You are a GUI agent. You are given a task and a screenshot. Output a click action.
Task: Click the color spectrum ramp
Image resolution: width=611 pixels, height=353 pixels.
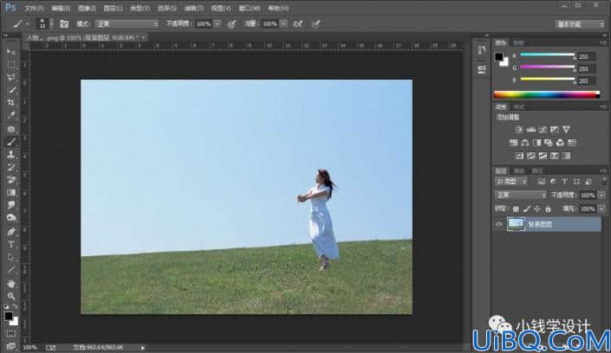tap(547, 94)
